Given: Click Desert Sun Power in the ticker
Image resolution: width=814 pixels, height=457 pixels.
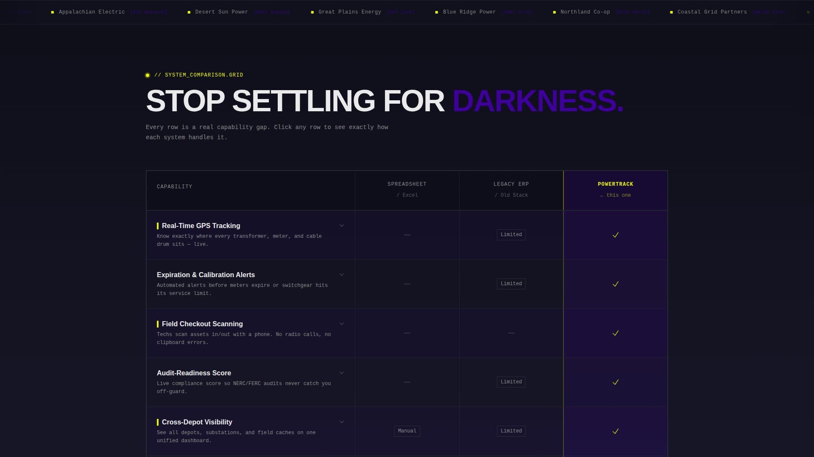Looking at the screenshot, I should [221, 12].
